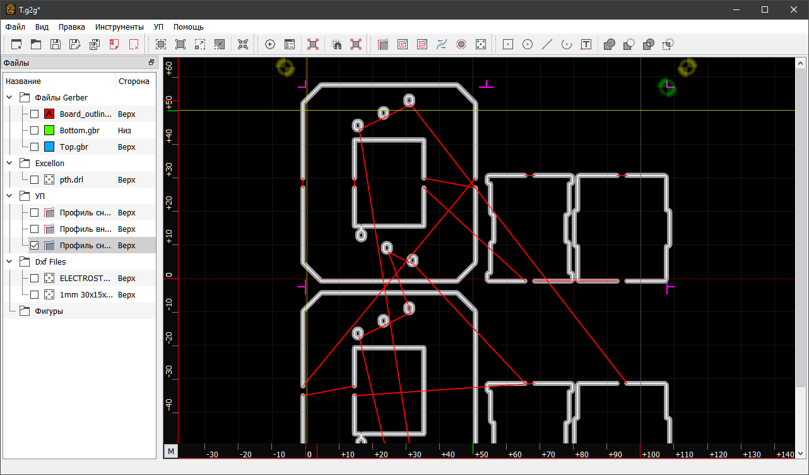The image size is (809, 475).
Task: Open the УП menu
Action: point(158,27)
